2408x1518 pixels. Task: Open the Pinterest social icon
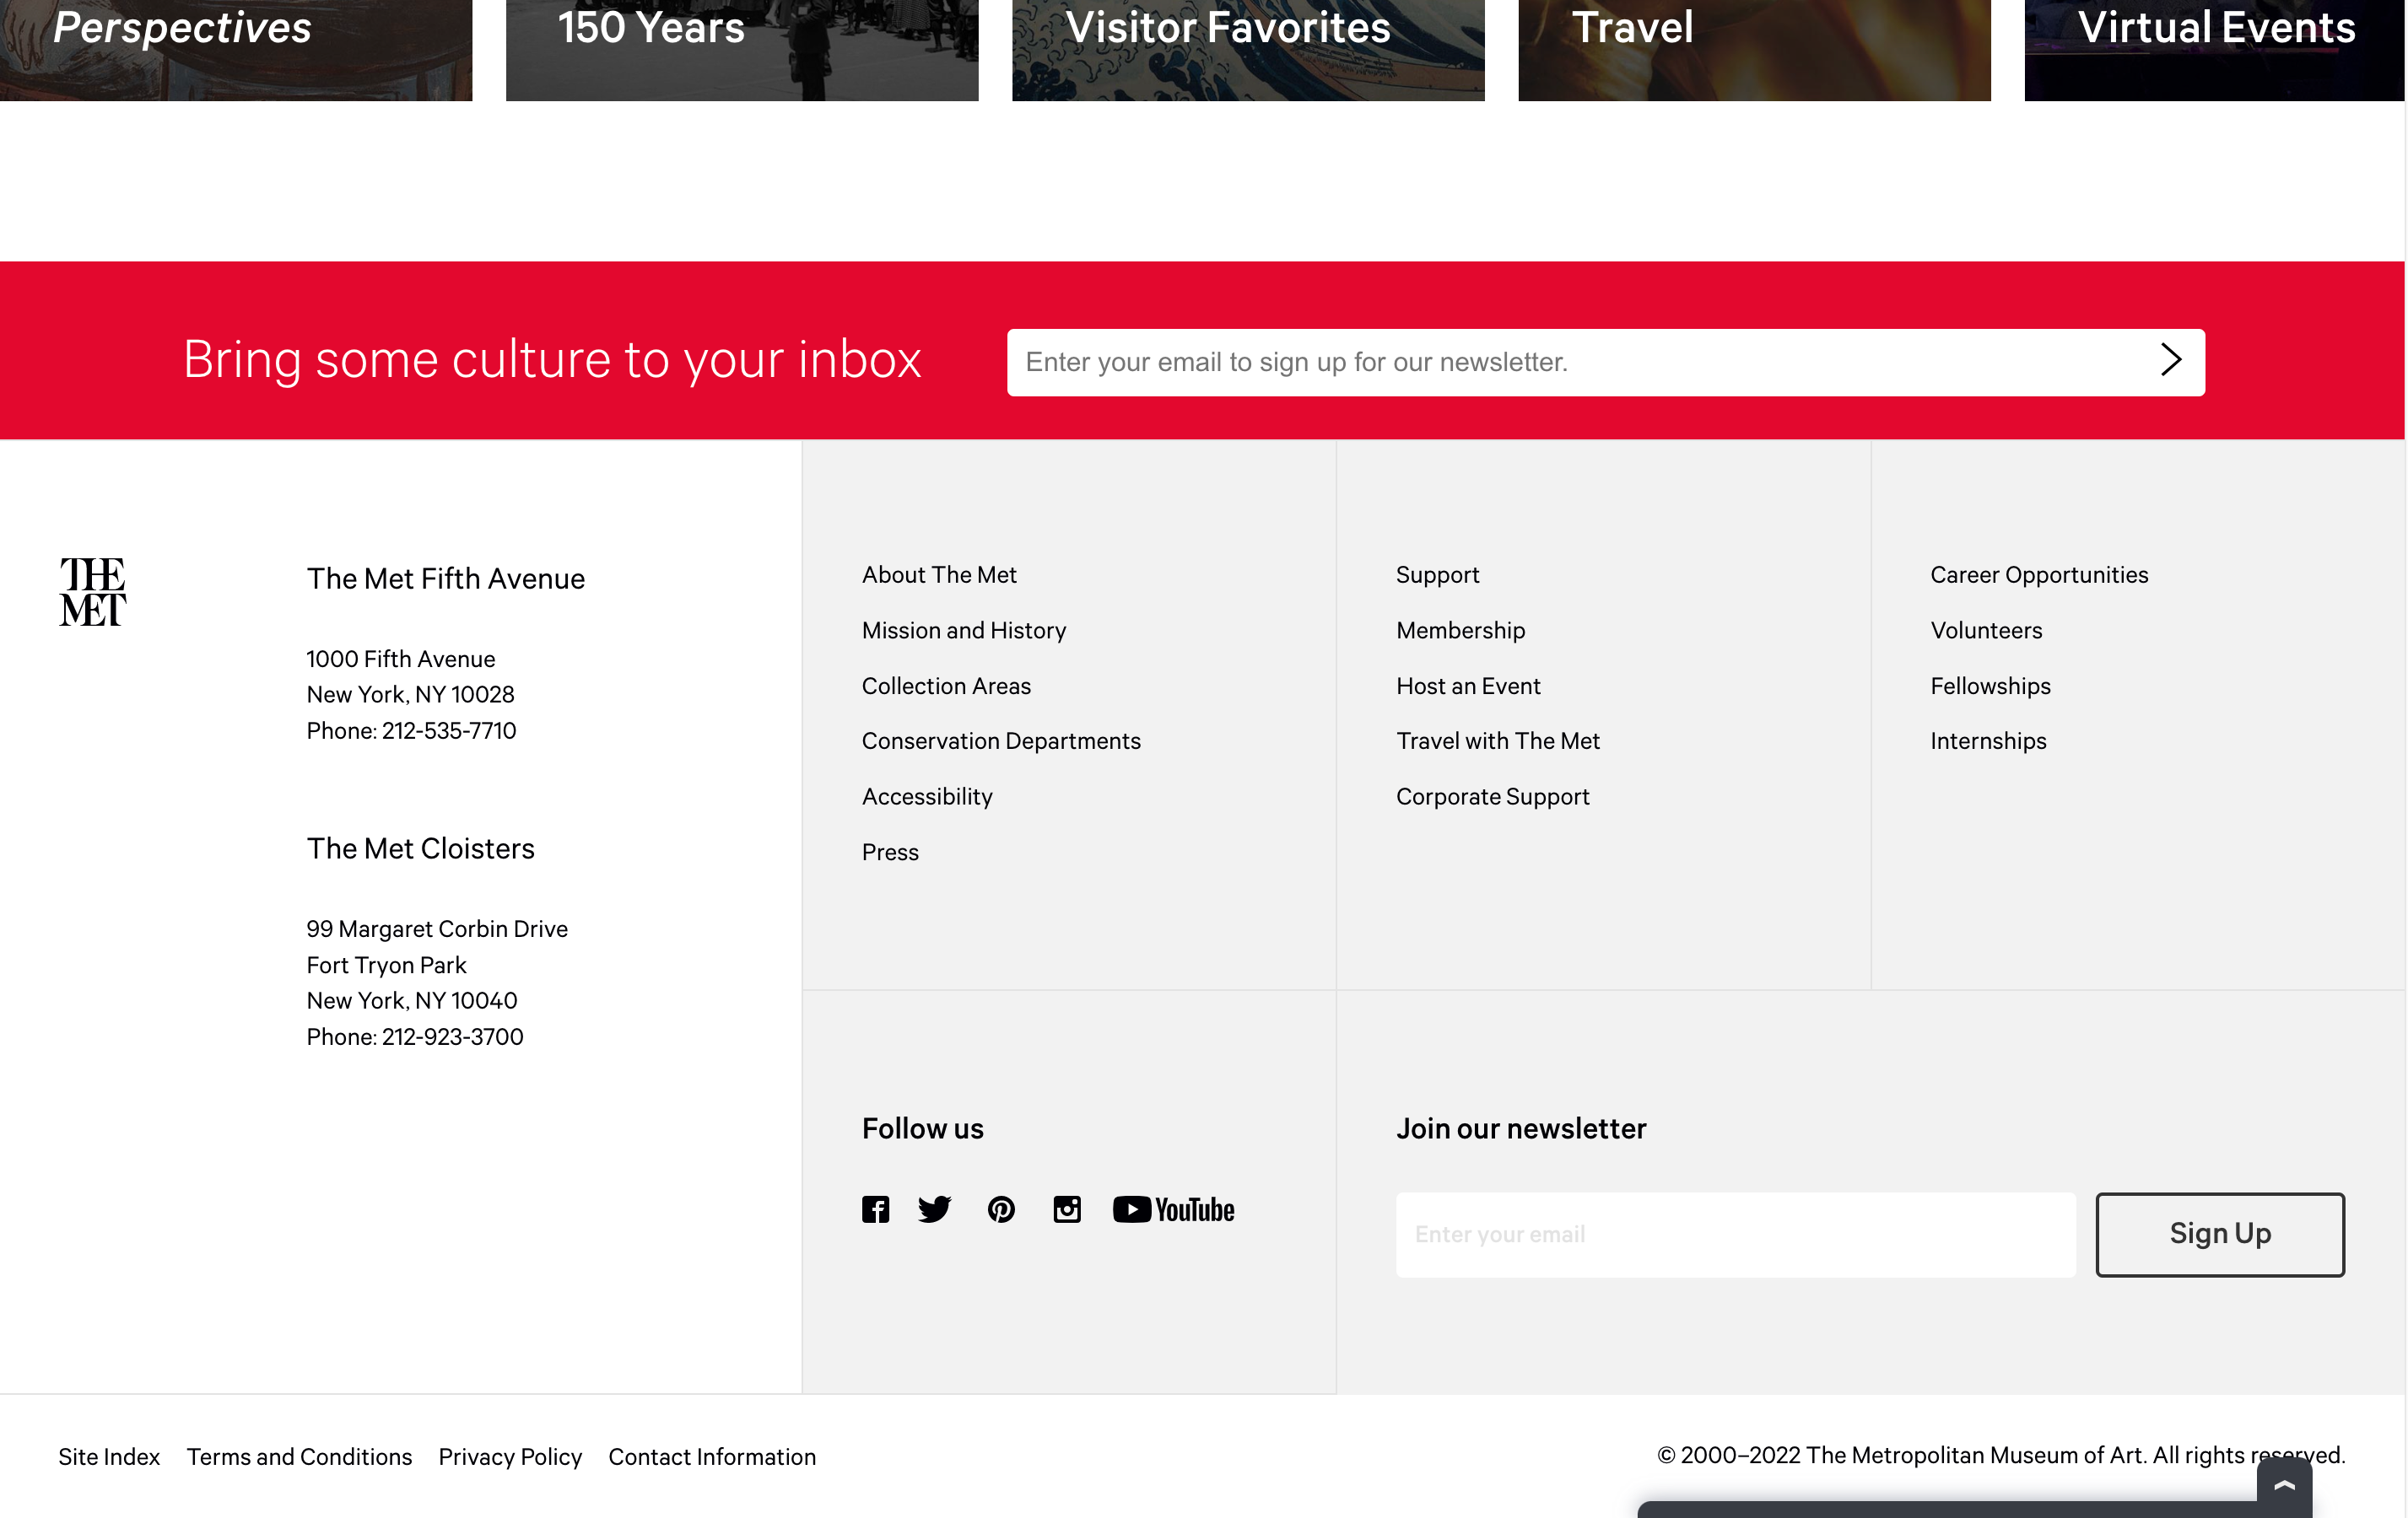(1001, 1209)
